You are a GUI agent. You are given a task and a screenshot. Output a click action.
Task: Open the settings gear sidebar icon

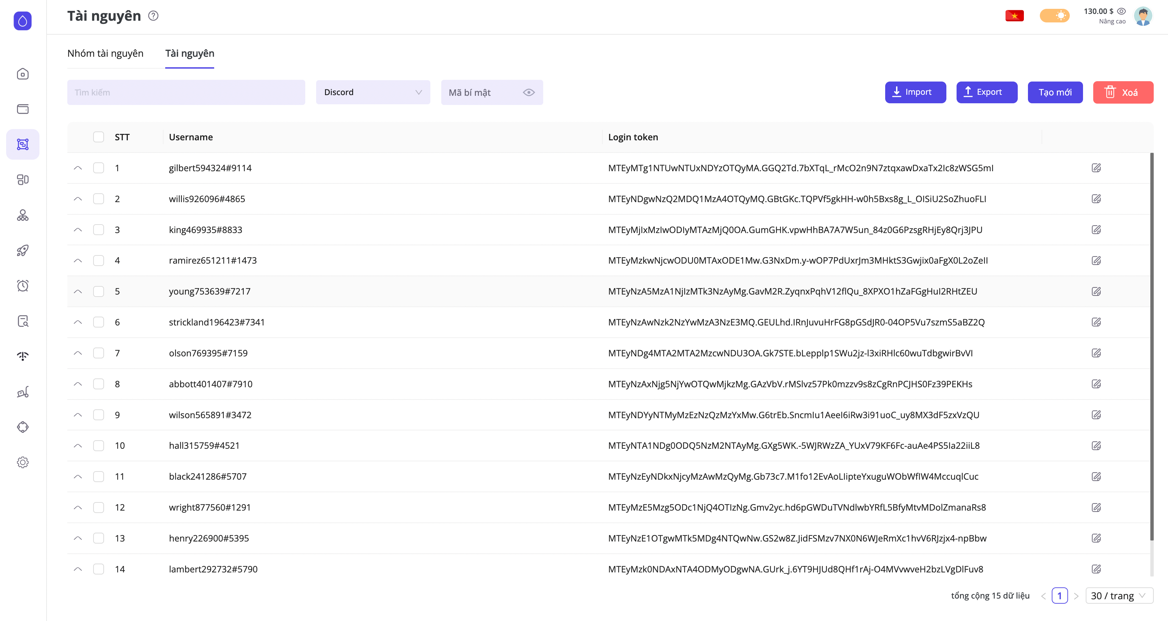[23, 462]
